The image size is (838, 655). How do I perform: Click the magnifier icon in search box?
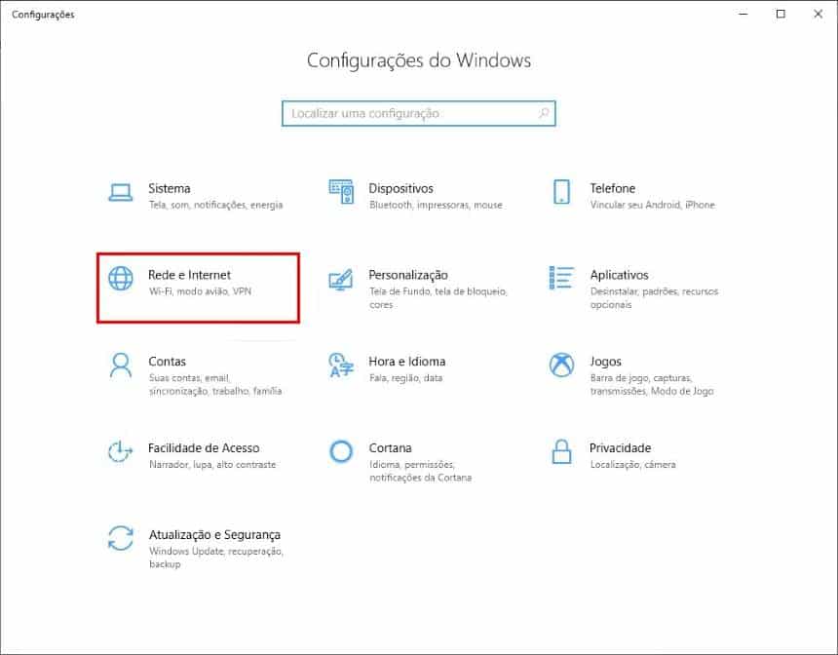[544, 113]
